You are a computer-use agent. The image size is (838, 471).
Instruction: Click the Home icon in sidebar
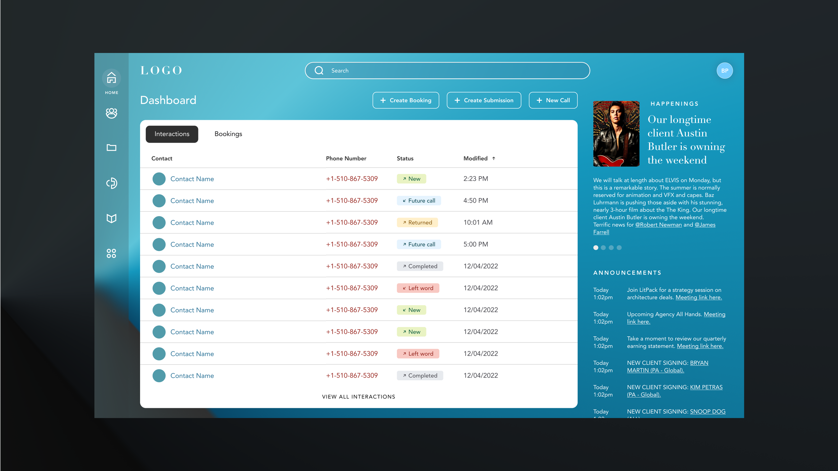111,78
